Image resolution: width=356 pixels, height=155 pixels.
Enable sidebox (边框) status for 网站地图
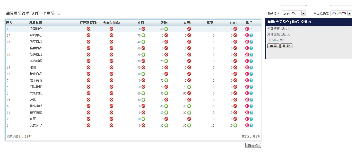tap(166, 87)
